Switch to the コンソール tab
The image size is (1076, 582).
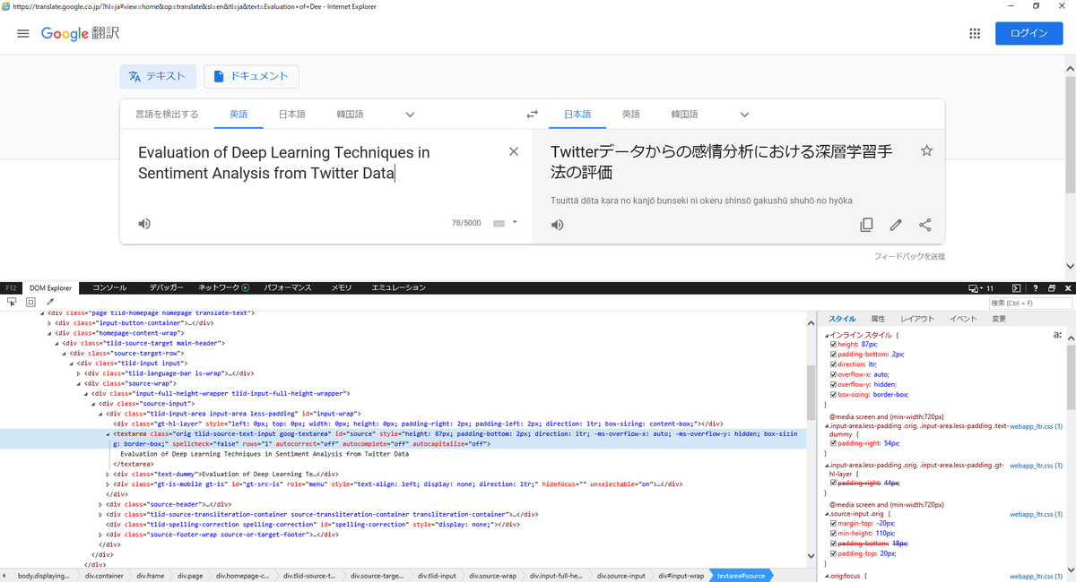(x=109, y=288)
